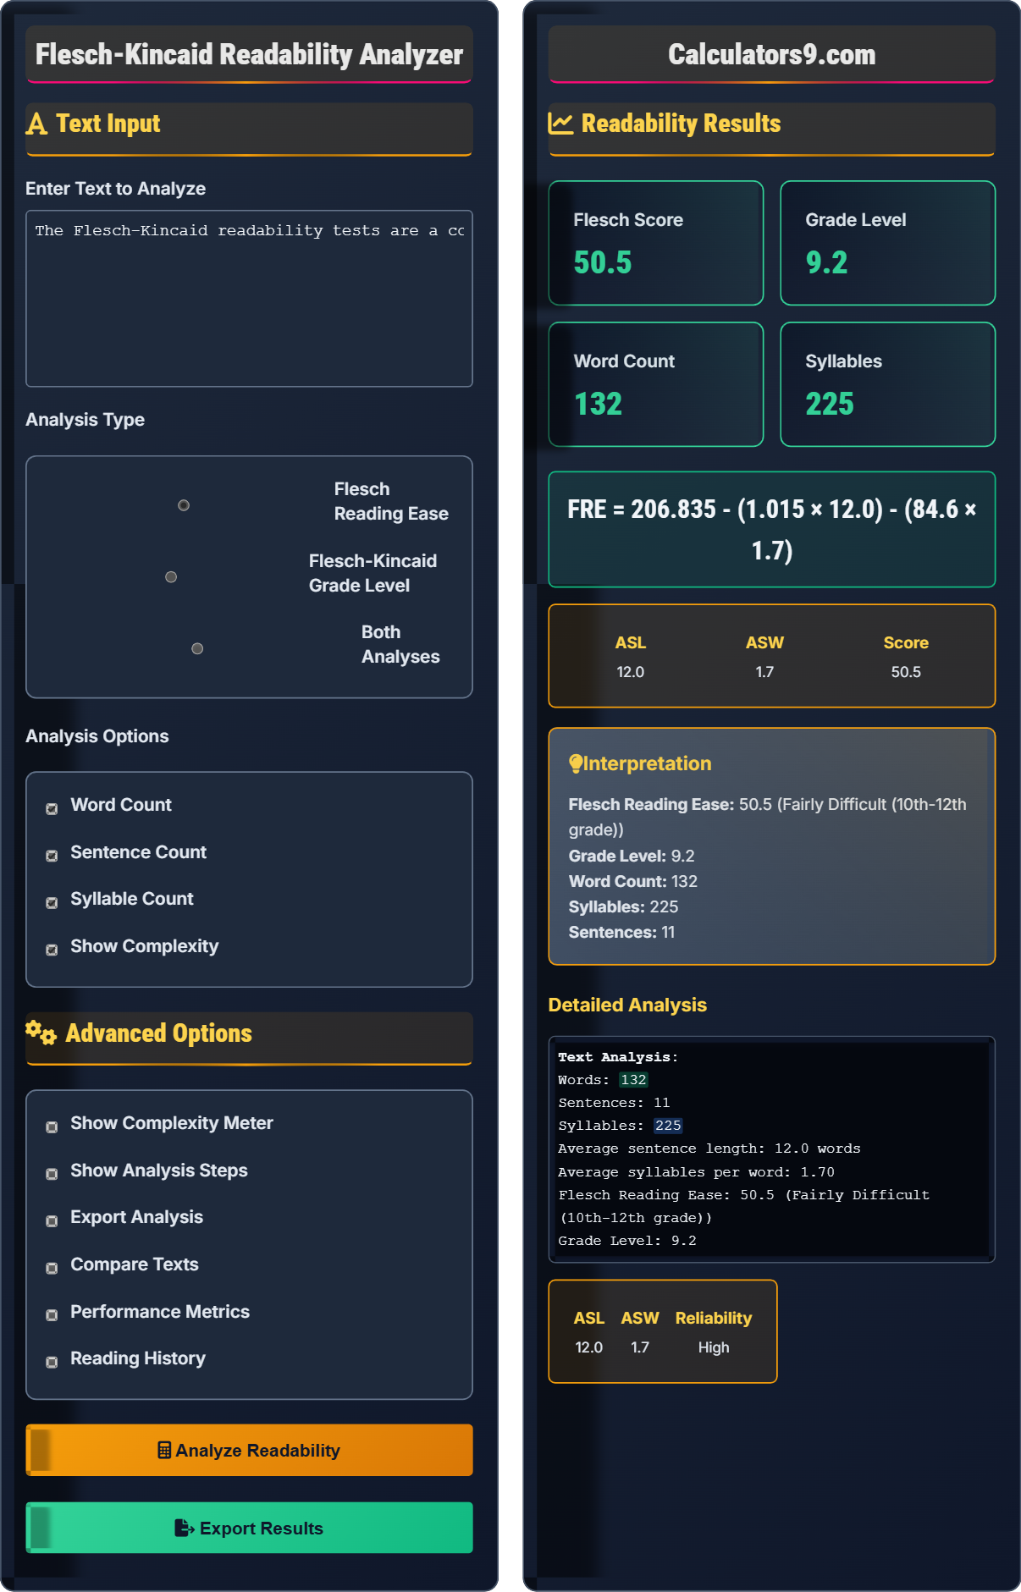Click the "Detailed Analysis" heading
The width and height of the screenshot is (1021, 1592).
627,1005
